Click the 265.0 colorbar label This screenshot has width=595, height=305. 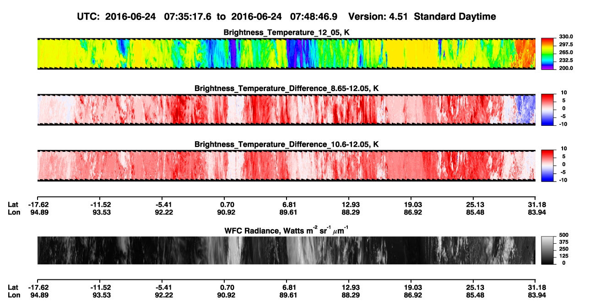pos(565,52)
